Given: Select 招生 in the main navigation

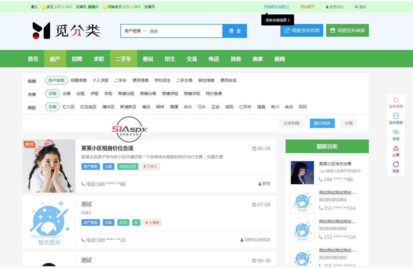Looking at the screenshot, I should (x=170, y=59).
